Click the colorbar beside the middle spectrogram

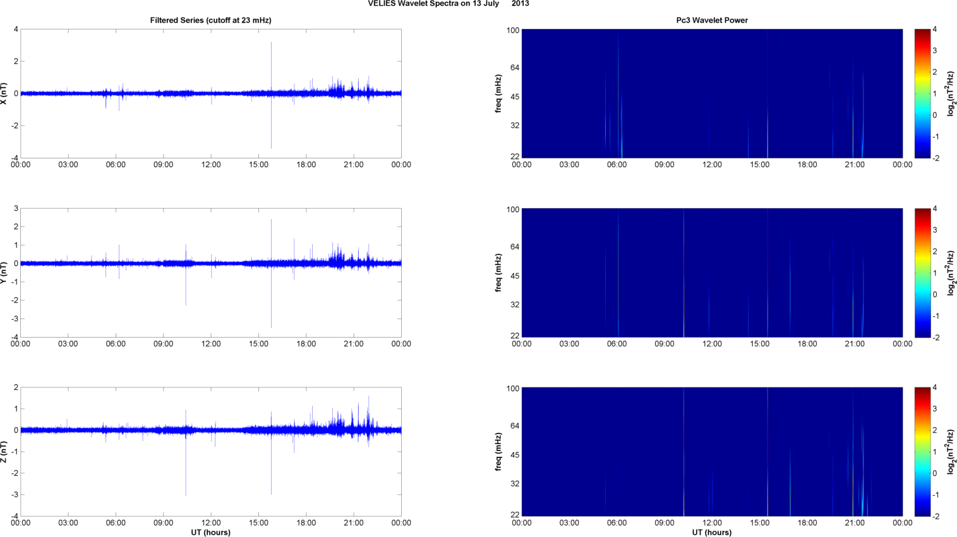click(x=922, y=273)
